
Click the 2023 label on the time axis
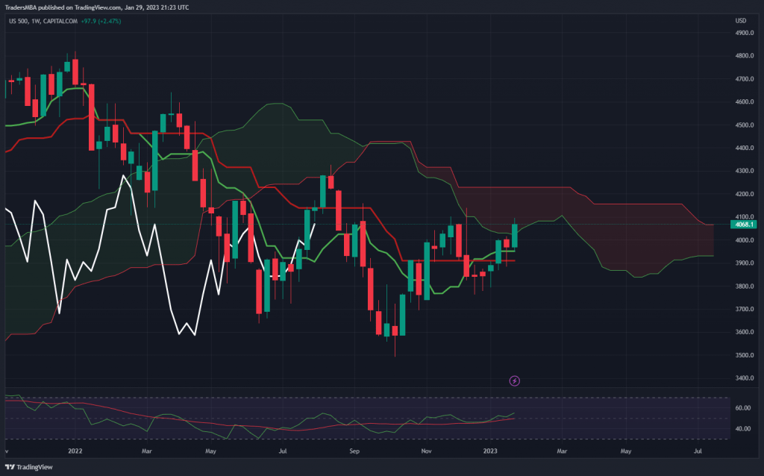click(x=491, y=451)
